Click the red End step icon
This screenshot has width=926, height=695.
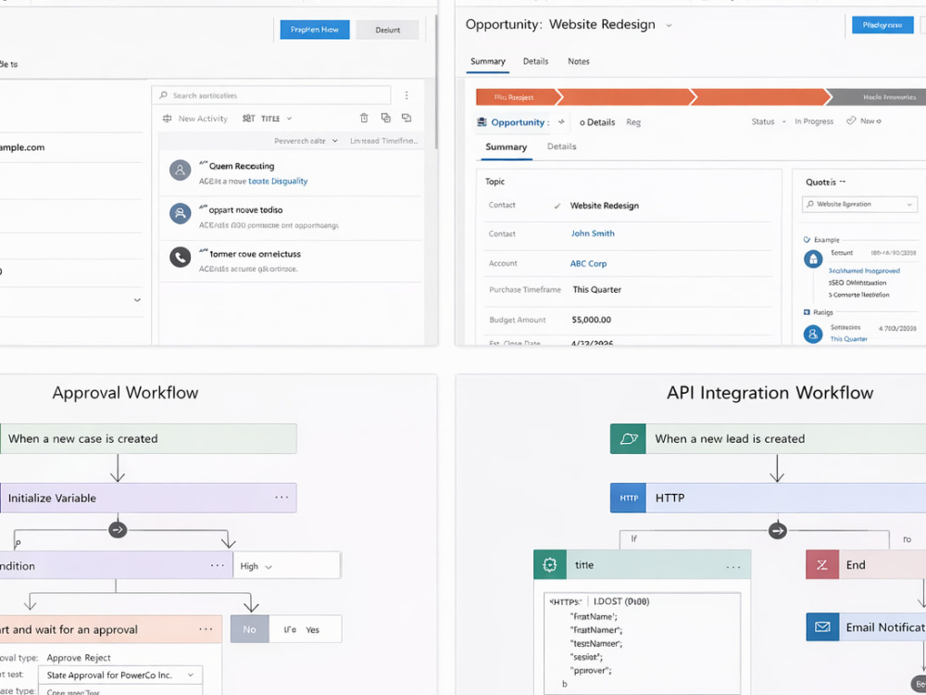(822, 565)
